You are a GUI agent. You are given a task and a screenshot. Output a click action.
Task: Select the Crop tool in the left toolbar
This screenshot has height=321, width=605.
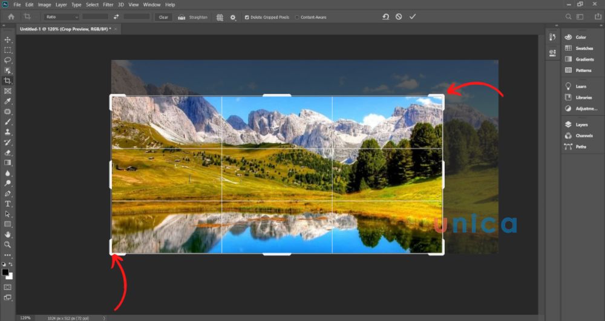tap(7, 81)
